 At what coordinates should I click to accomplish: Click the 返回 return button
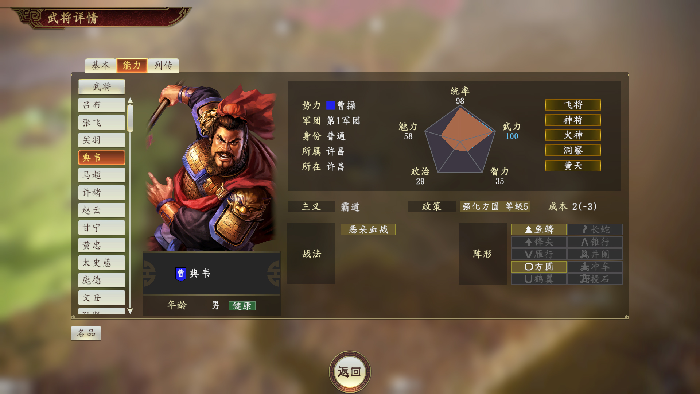(x=350, y=372)
